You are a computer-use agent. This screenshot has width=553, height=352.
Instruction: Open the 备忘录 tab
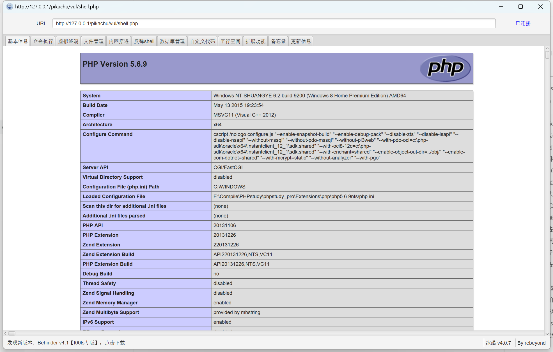coord(278,41)
